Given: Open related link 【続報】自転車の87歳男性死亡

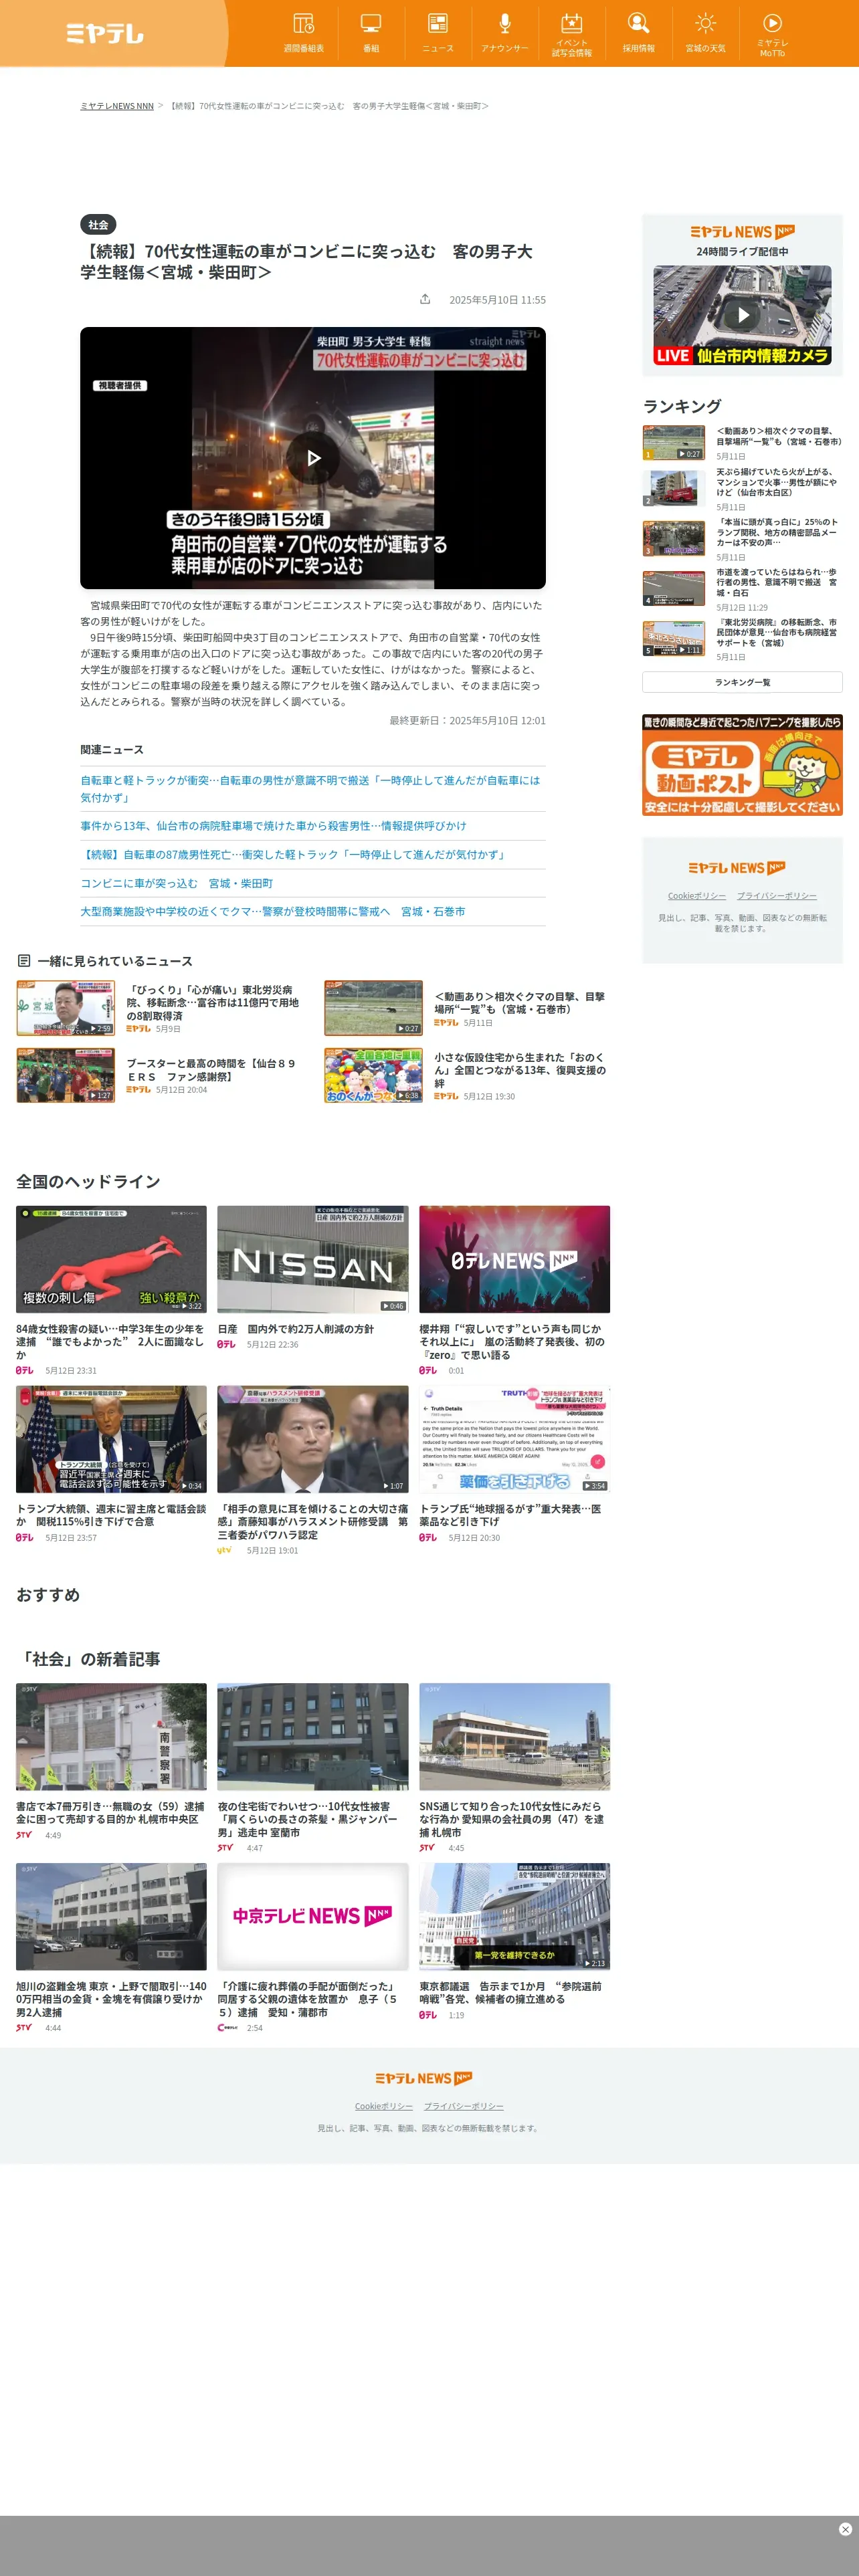Looking at the screenshot, I should (295, 855).
